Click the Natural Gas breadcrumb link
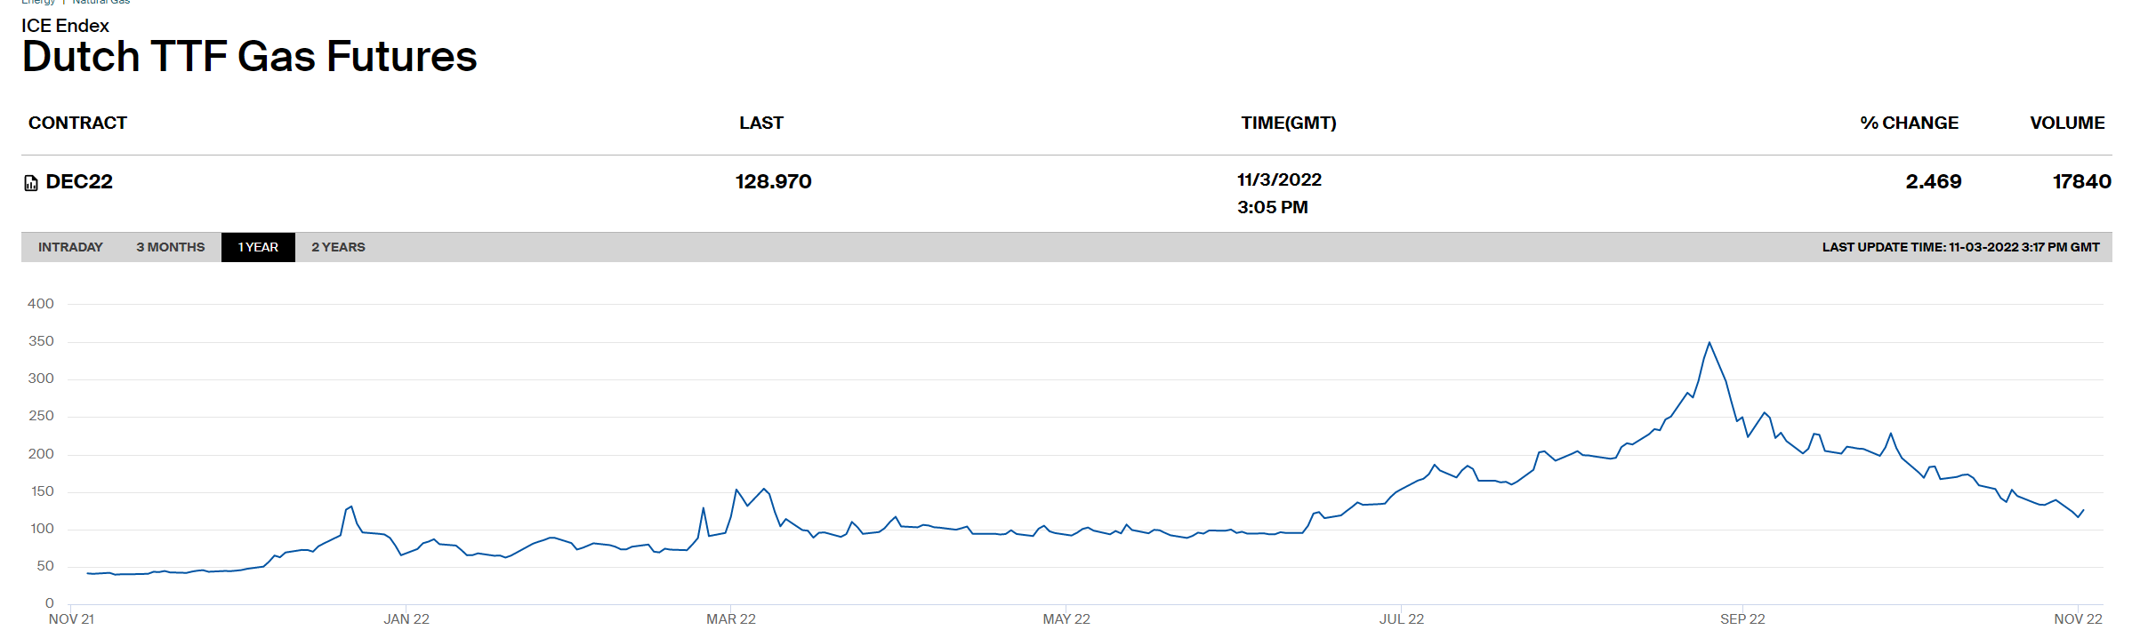Image resolution: width=2156 pixels, height=638 pixels. coord(101,3)
